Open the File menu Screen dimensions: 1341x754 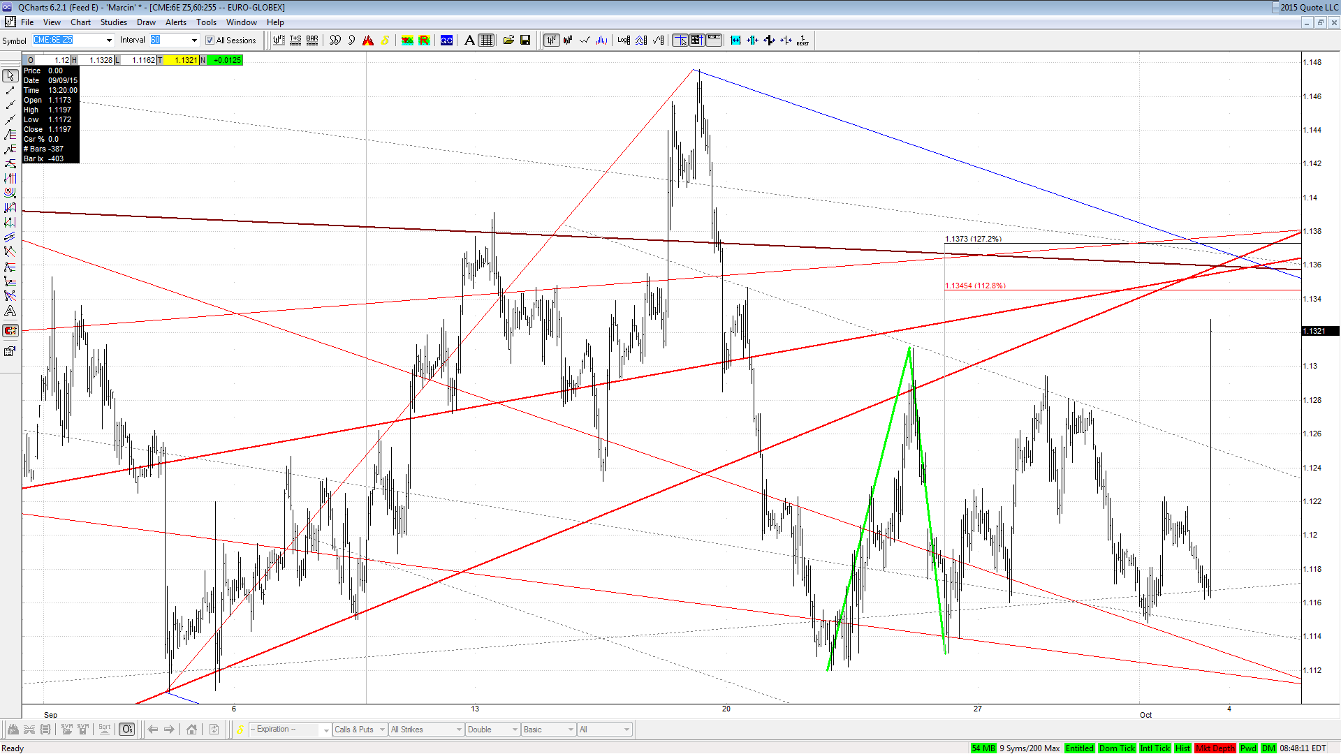[27, 22]
